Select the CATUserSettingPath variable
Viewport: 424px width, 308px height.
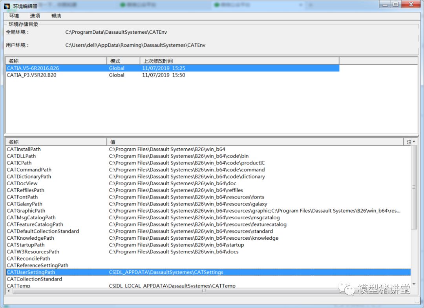(x=208, y=272)
